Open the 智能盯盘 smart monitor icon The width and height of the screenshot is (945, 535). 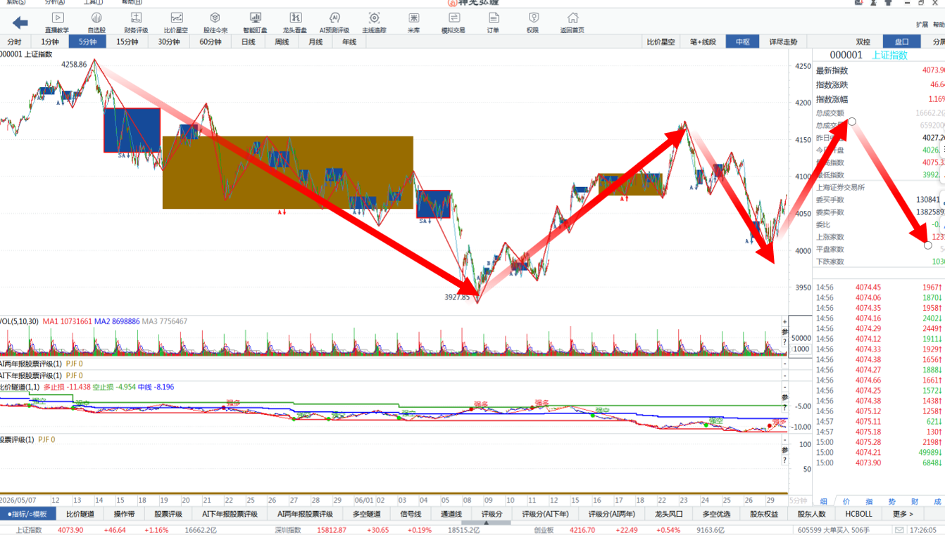coord(255,22)
